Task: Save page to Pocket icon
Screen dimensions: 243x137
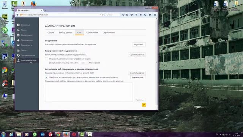Action: tap(132, 15)
